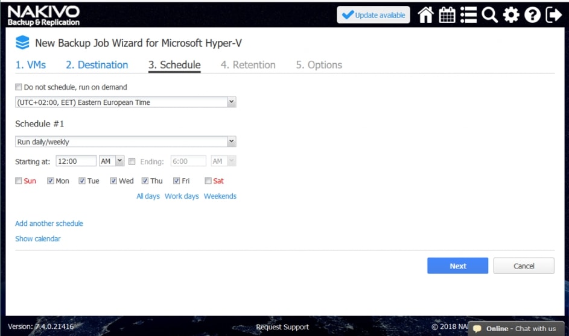This screenshot has height=336, width=569.
Task: Go to the 2. Destination step
Action: [x=97, y=65]
